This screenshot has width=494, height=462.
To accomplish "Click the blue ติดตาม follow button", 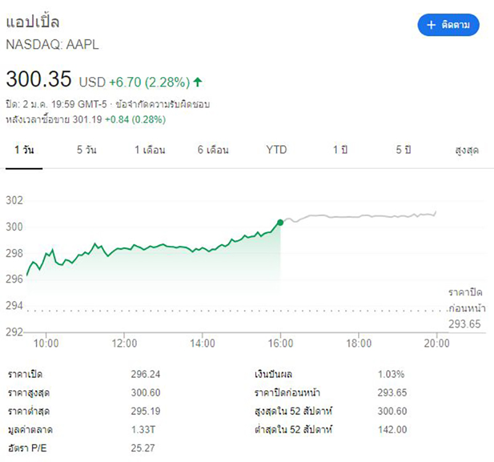I will point(448,25).
